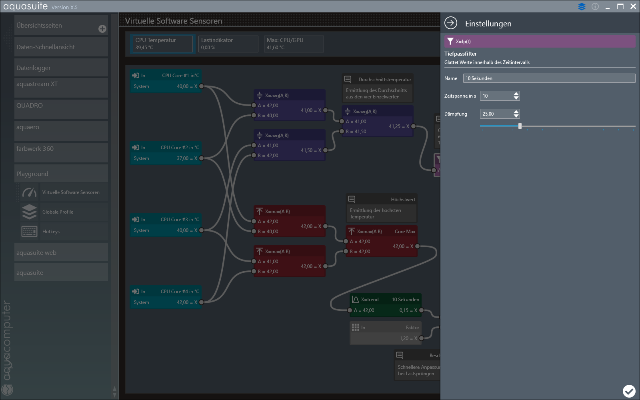Click the comment icon on the bottom note
The width and height of the screenshot is (640, 400).
400,355
